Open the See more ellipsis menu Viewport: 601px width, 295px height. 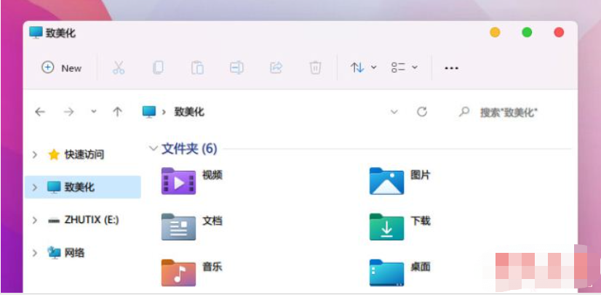[x=451, y=68]
